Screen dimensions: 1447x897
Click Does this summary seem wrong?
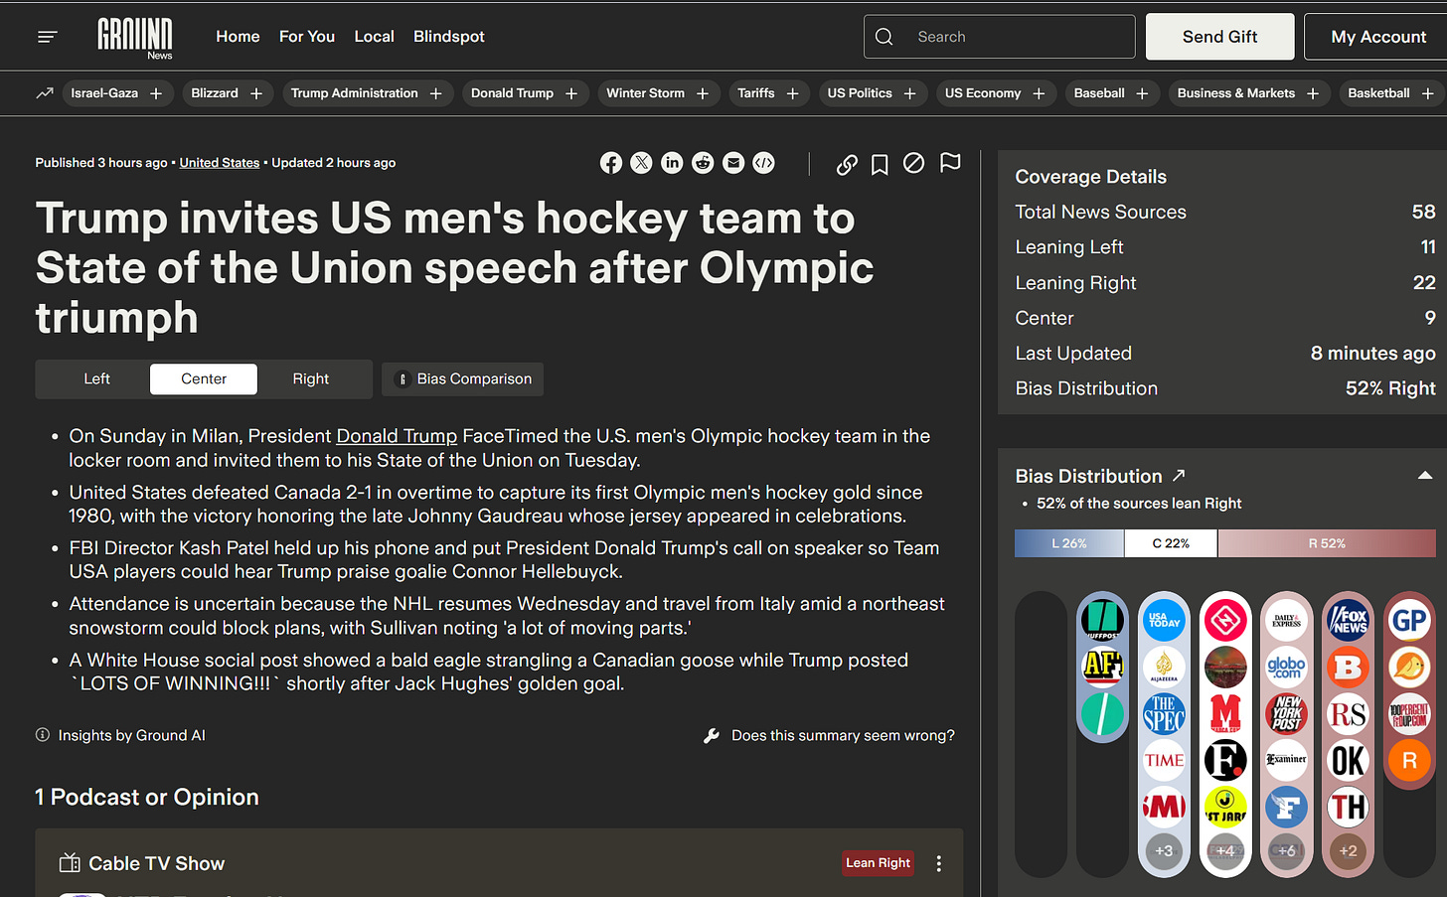[843, 735]
